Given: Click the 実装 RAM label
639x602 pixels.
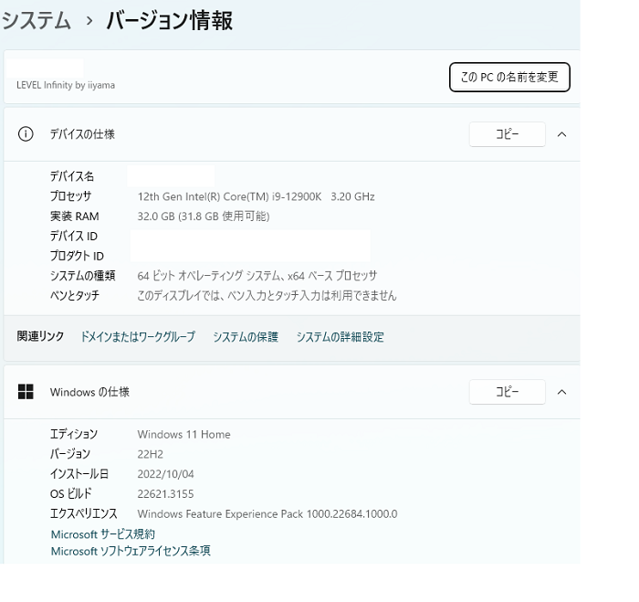Looking at the screenshot, I should tap(75, 217).
